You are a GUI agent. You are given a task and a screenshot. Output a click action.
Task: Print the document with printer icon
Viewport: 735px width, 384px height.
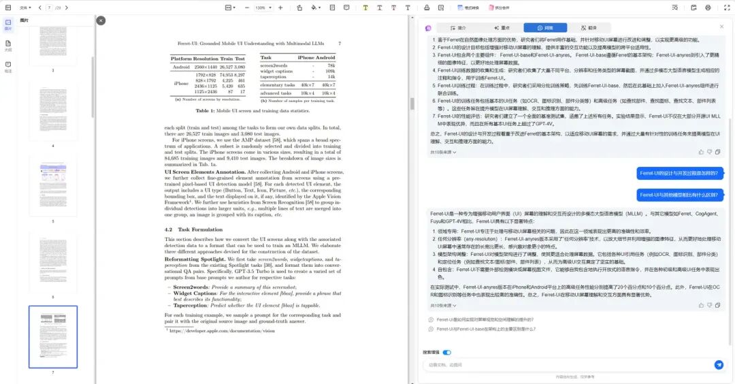pos(708,7)
